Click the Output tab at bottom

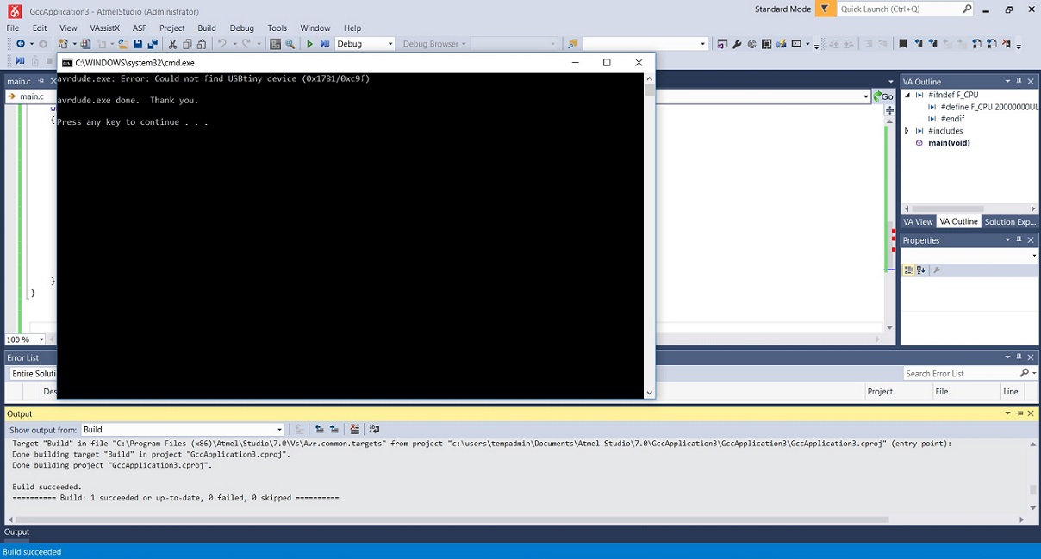coord(17,532)
